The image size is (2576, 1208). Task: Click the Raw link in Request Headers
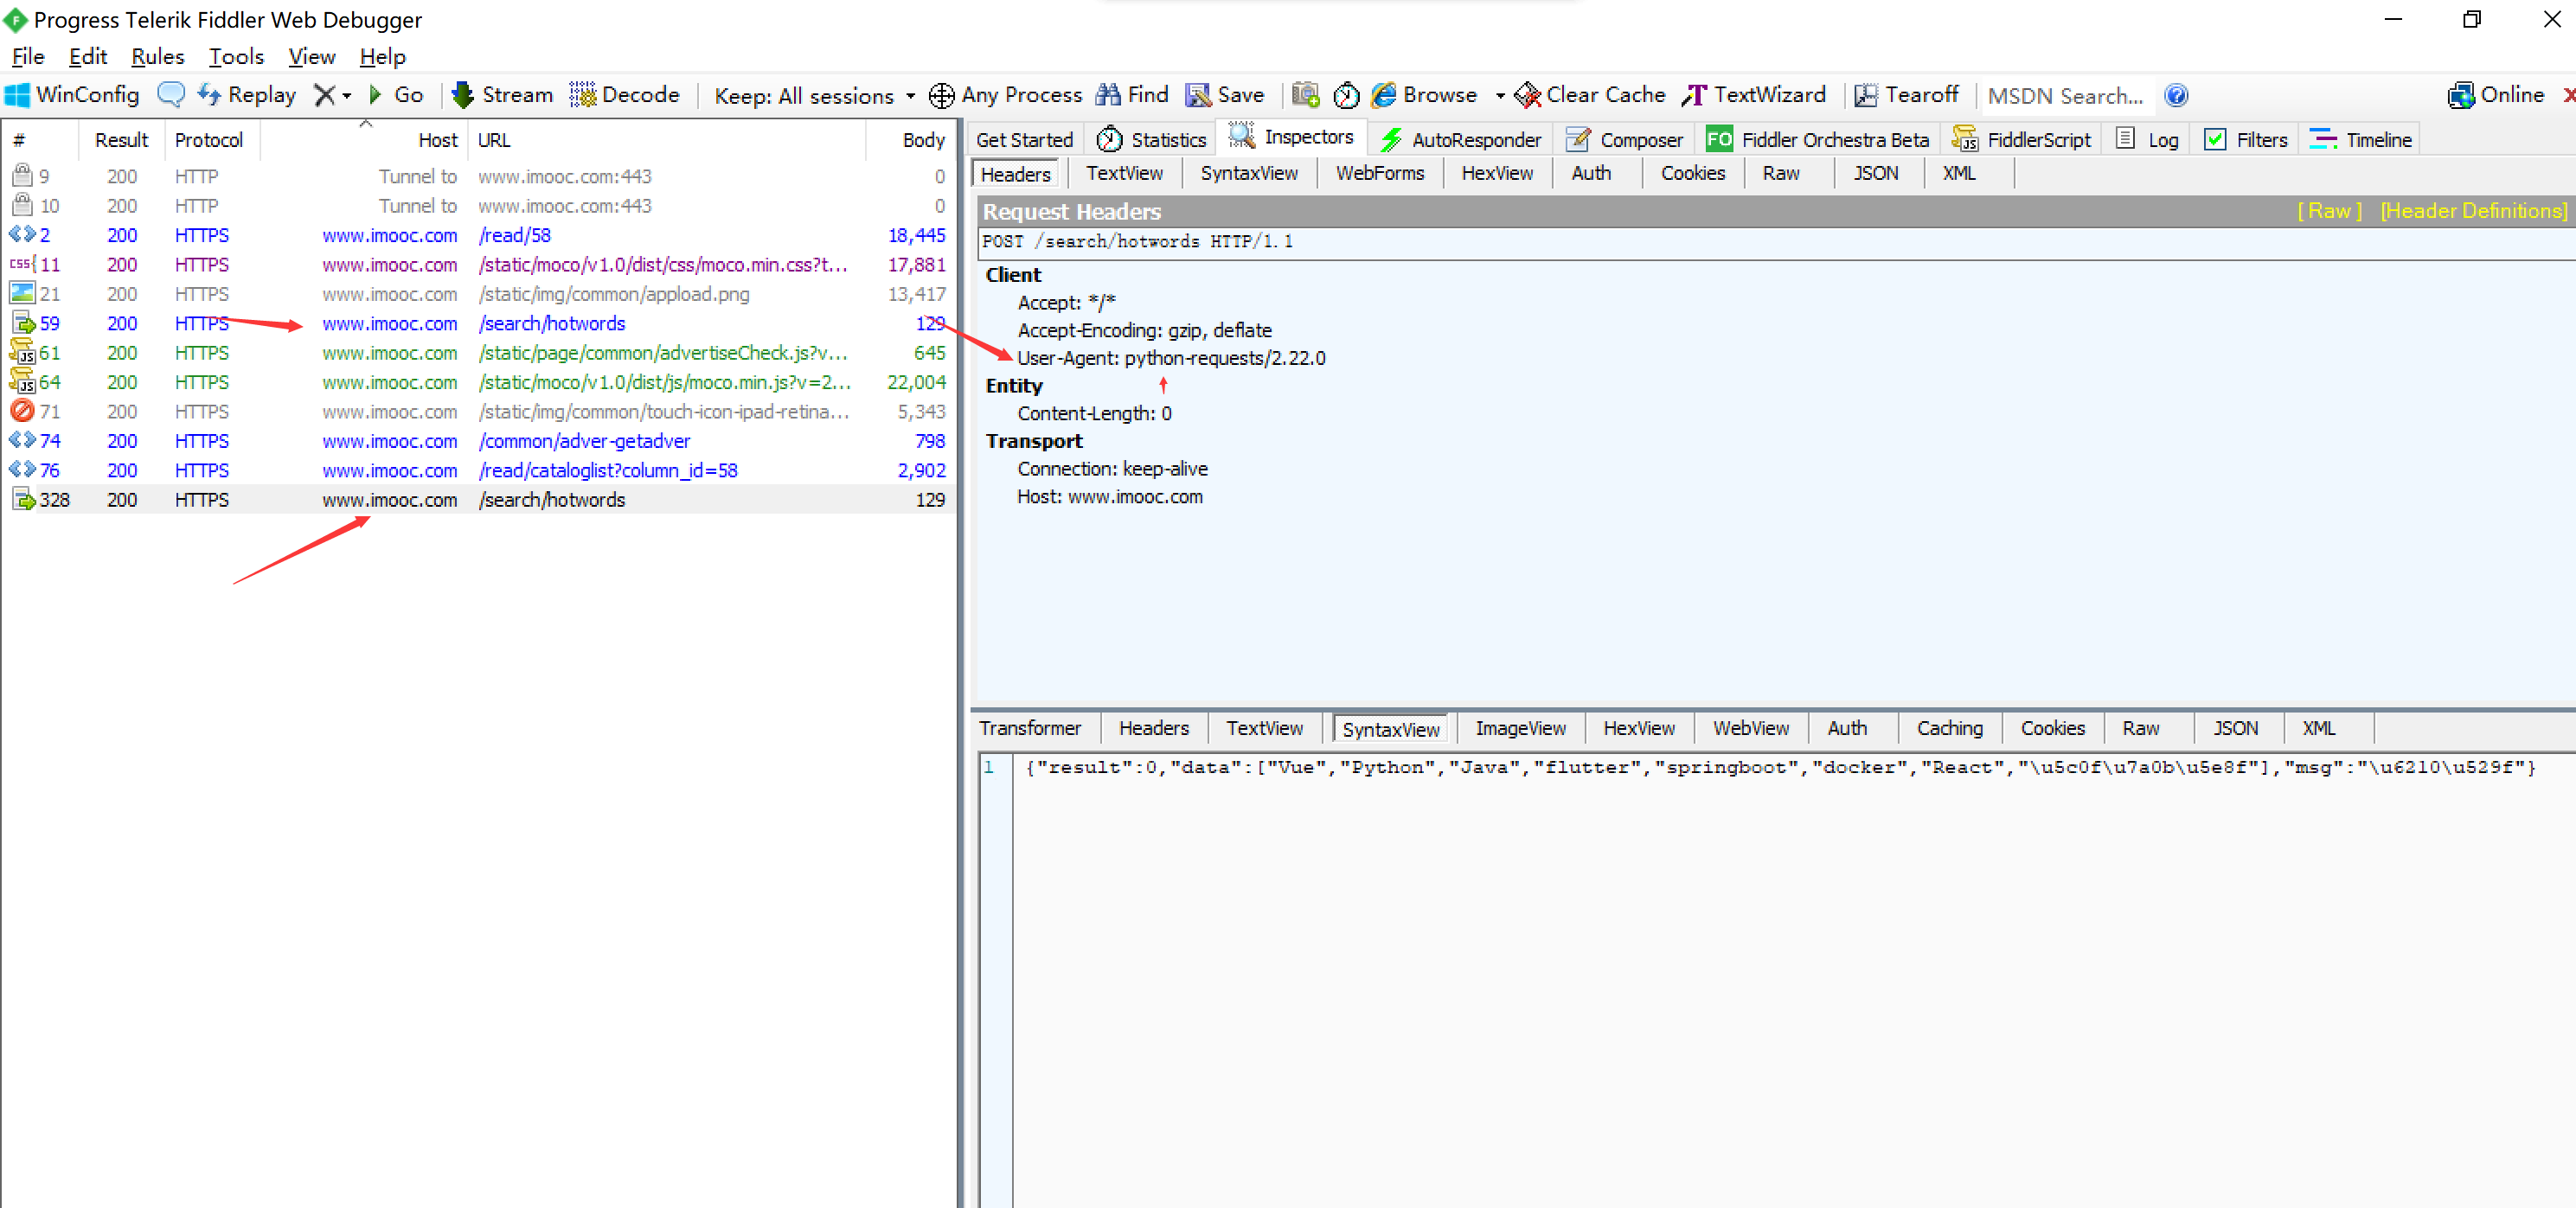tap(2329, 211)
